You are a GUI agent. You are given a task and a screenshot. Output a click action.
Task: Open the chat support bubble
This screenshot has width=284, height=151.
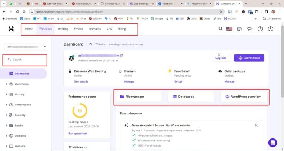[x=273, y=142]
